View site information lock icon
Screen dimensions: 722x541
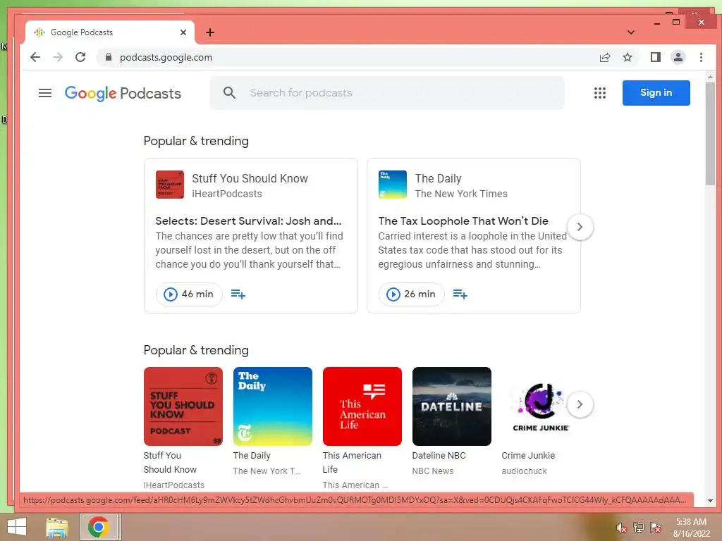coord(109,57)
